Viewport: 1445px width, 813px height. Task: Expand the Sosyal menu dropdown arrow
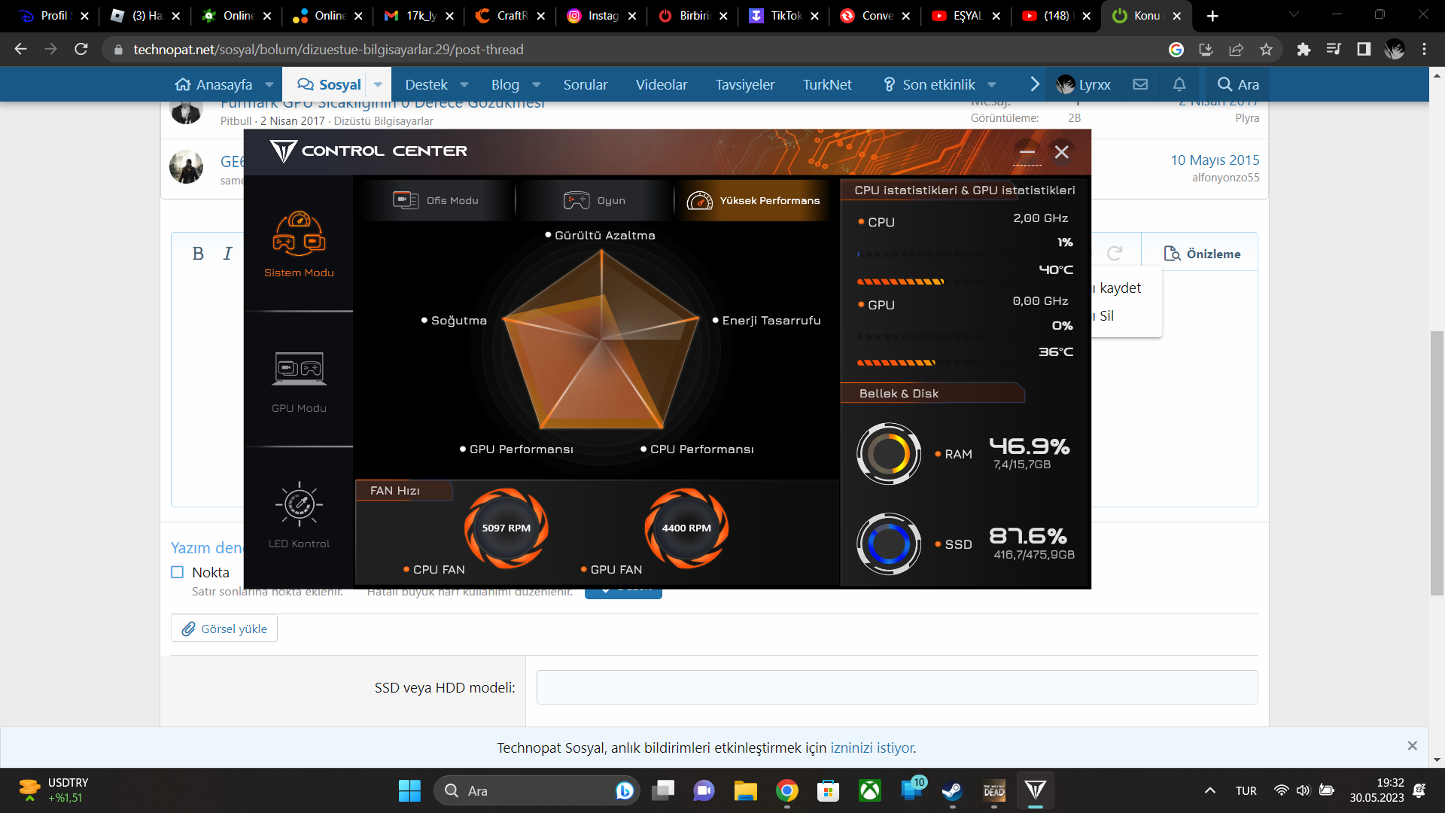pyautogui.click(x=379, y=84)
